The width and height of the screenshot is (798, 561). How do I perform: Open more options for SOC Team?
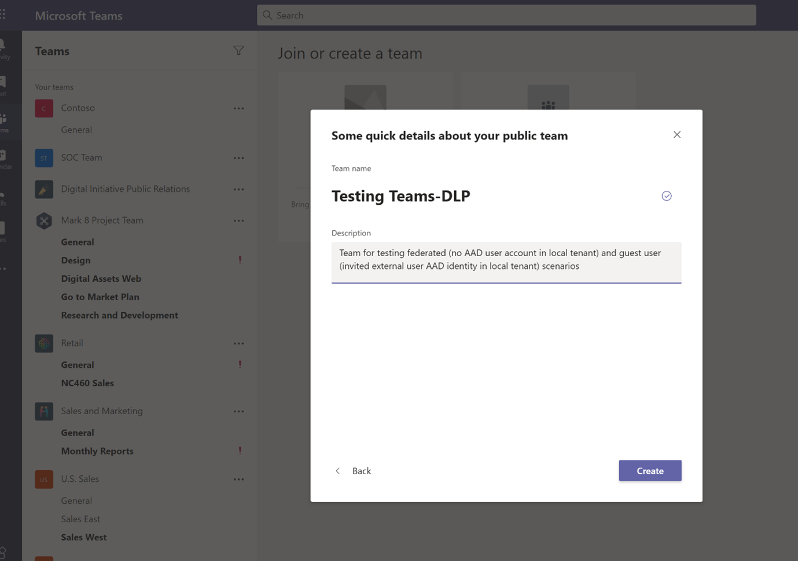(238, 158)
